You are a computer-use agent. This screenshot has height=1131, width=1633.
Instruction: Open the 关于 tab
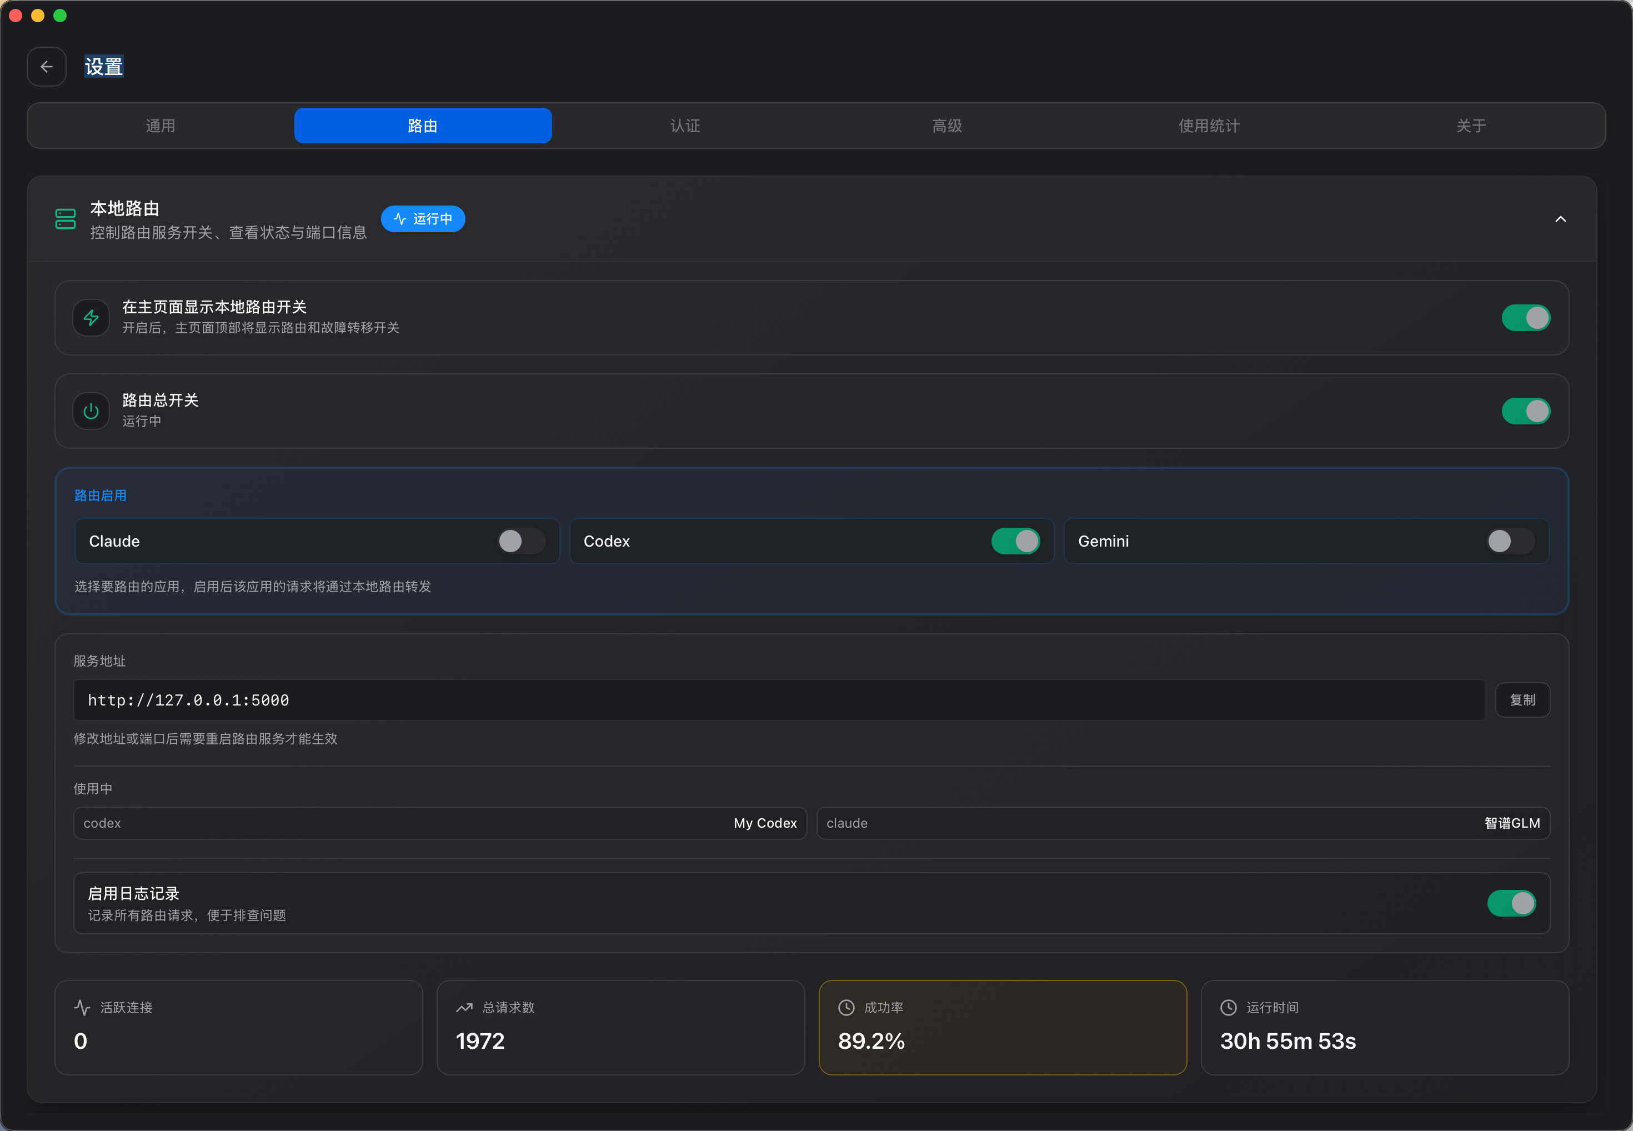point(1471,126)
